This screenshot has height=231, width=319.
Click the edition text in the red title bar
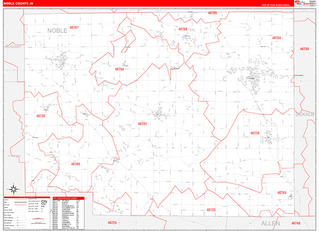[x=275, y=5]
